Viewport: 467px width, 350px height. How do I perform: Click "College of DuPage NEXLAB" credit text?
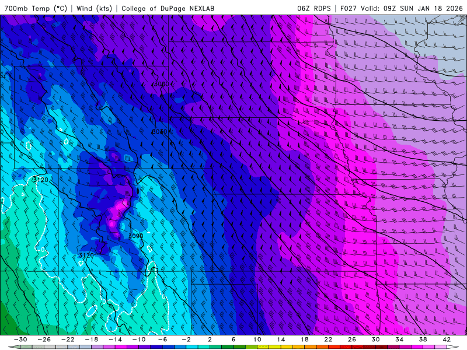coord(168,8)
